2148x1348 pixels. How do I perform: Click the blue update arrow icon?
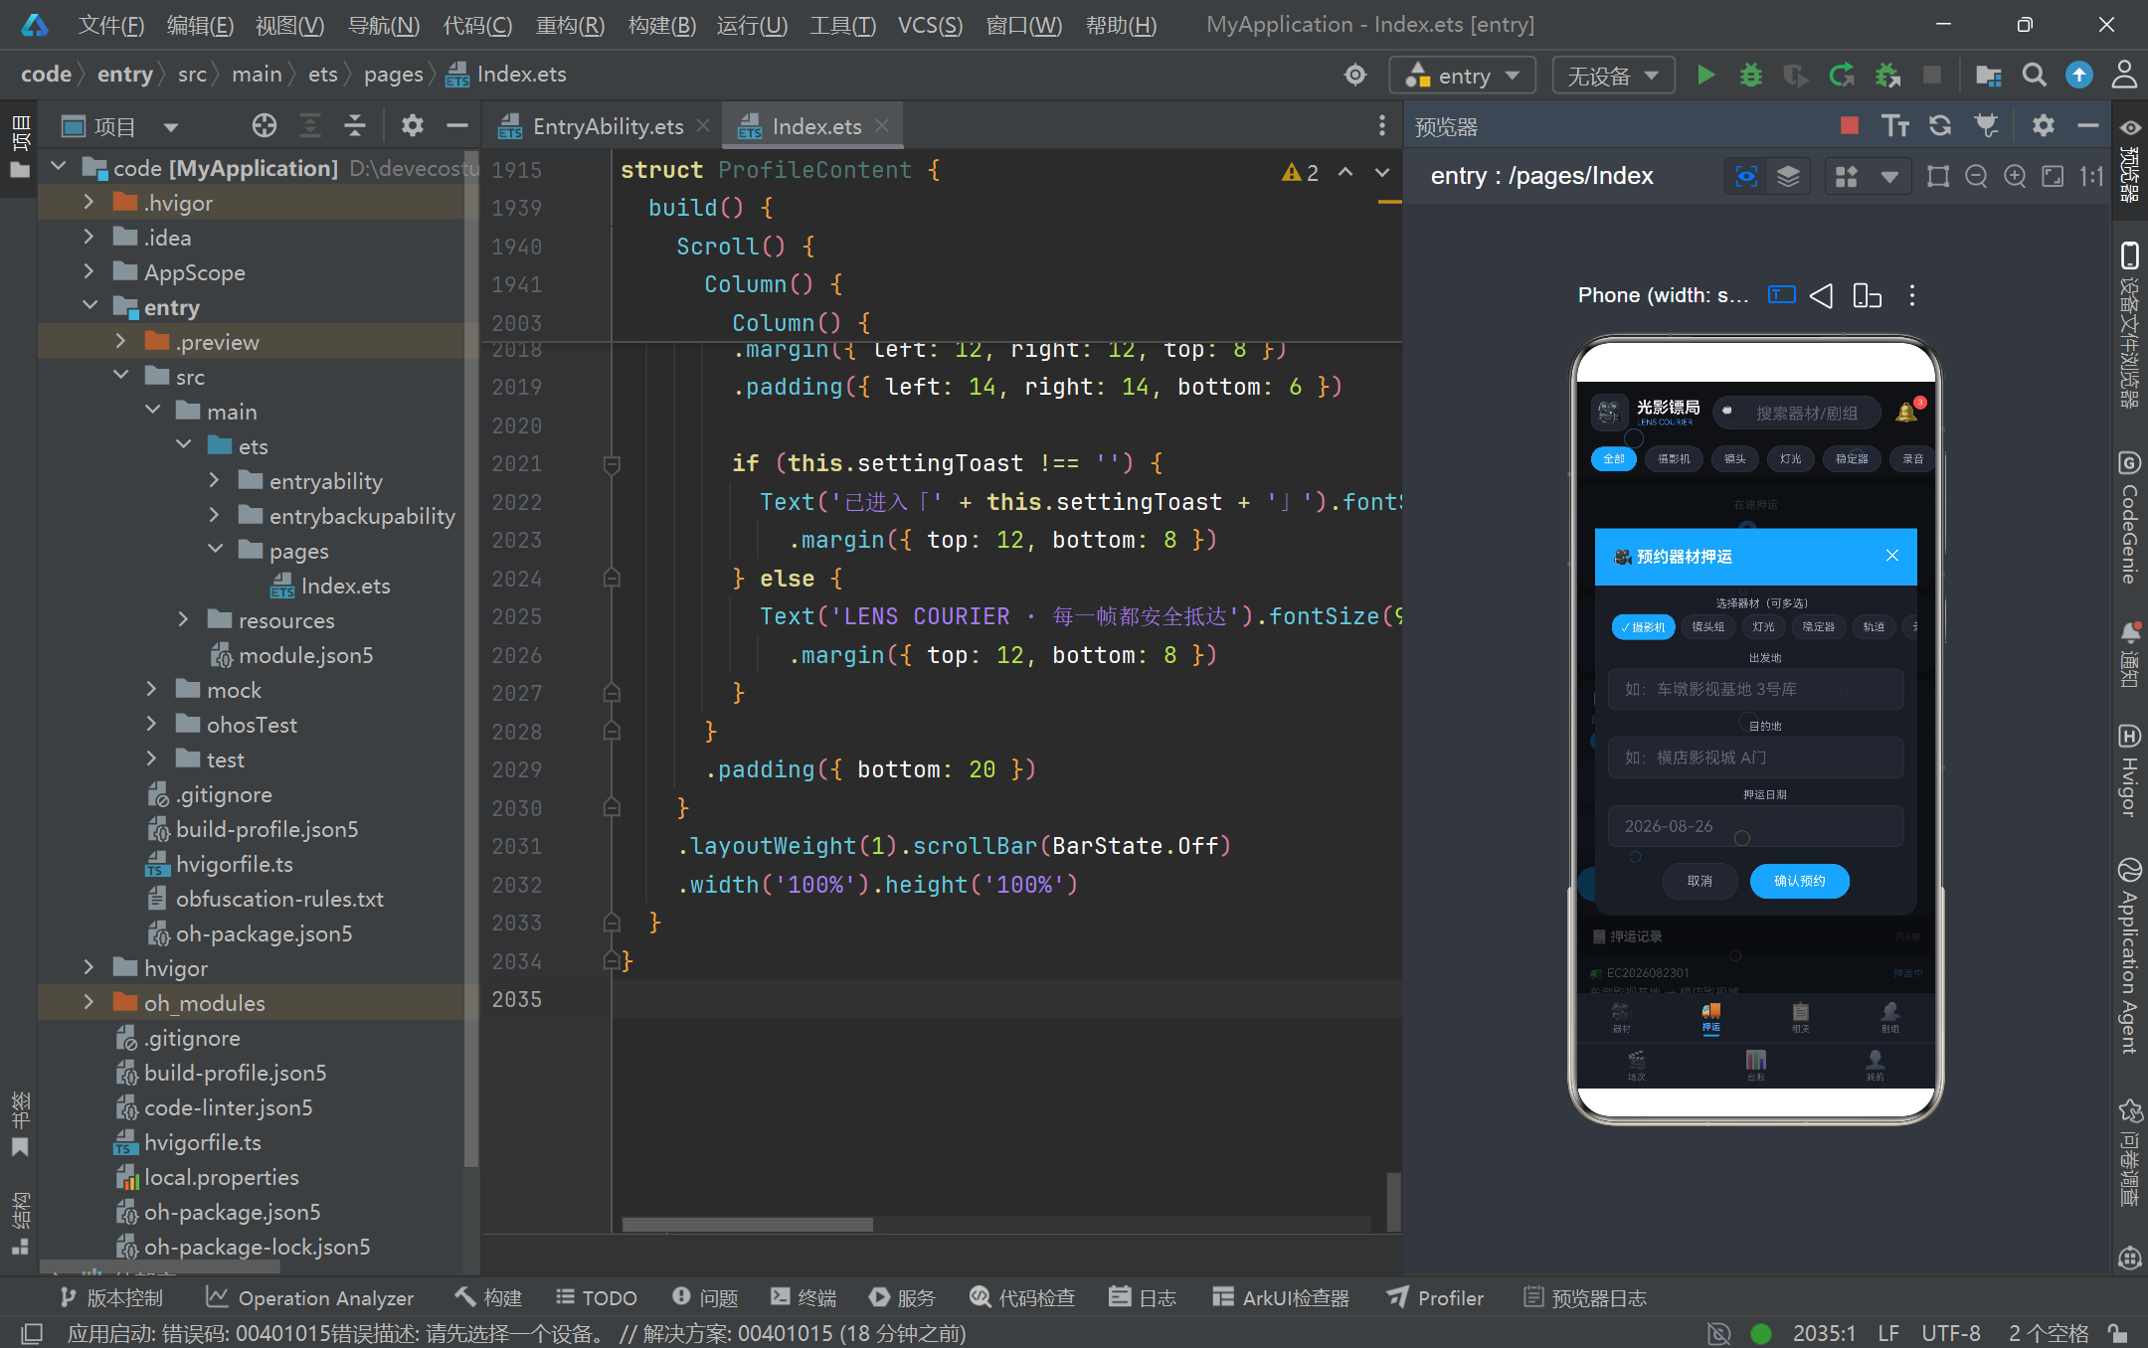coord(2078,75)
